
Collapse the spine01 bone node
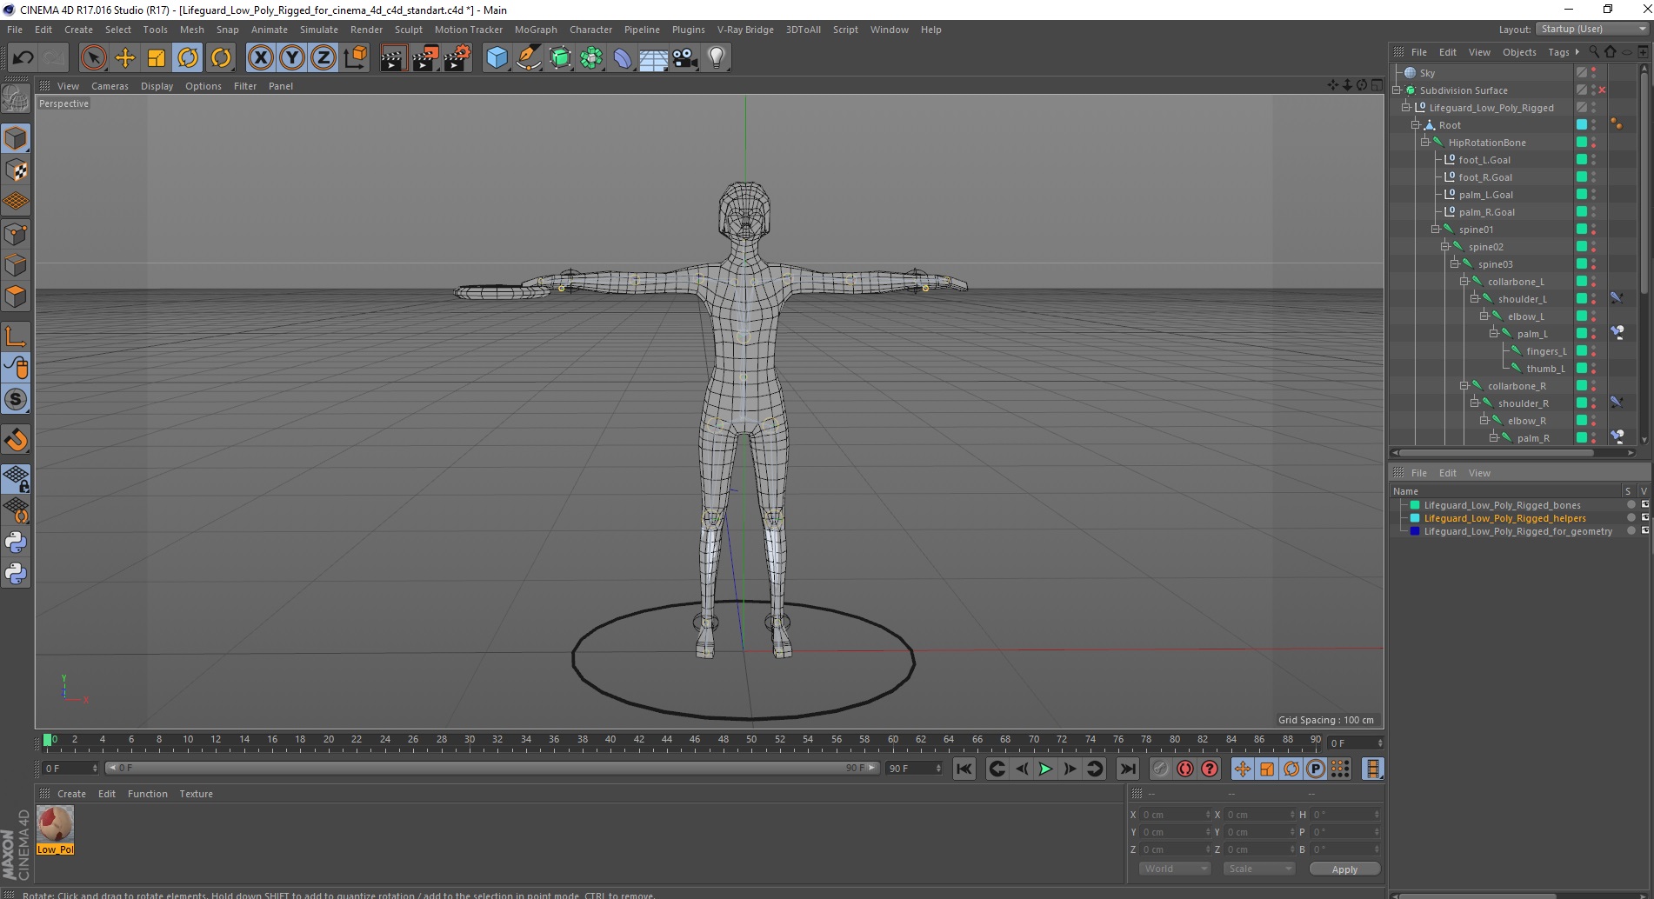pos(1435,230)
